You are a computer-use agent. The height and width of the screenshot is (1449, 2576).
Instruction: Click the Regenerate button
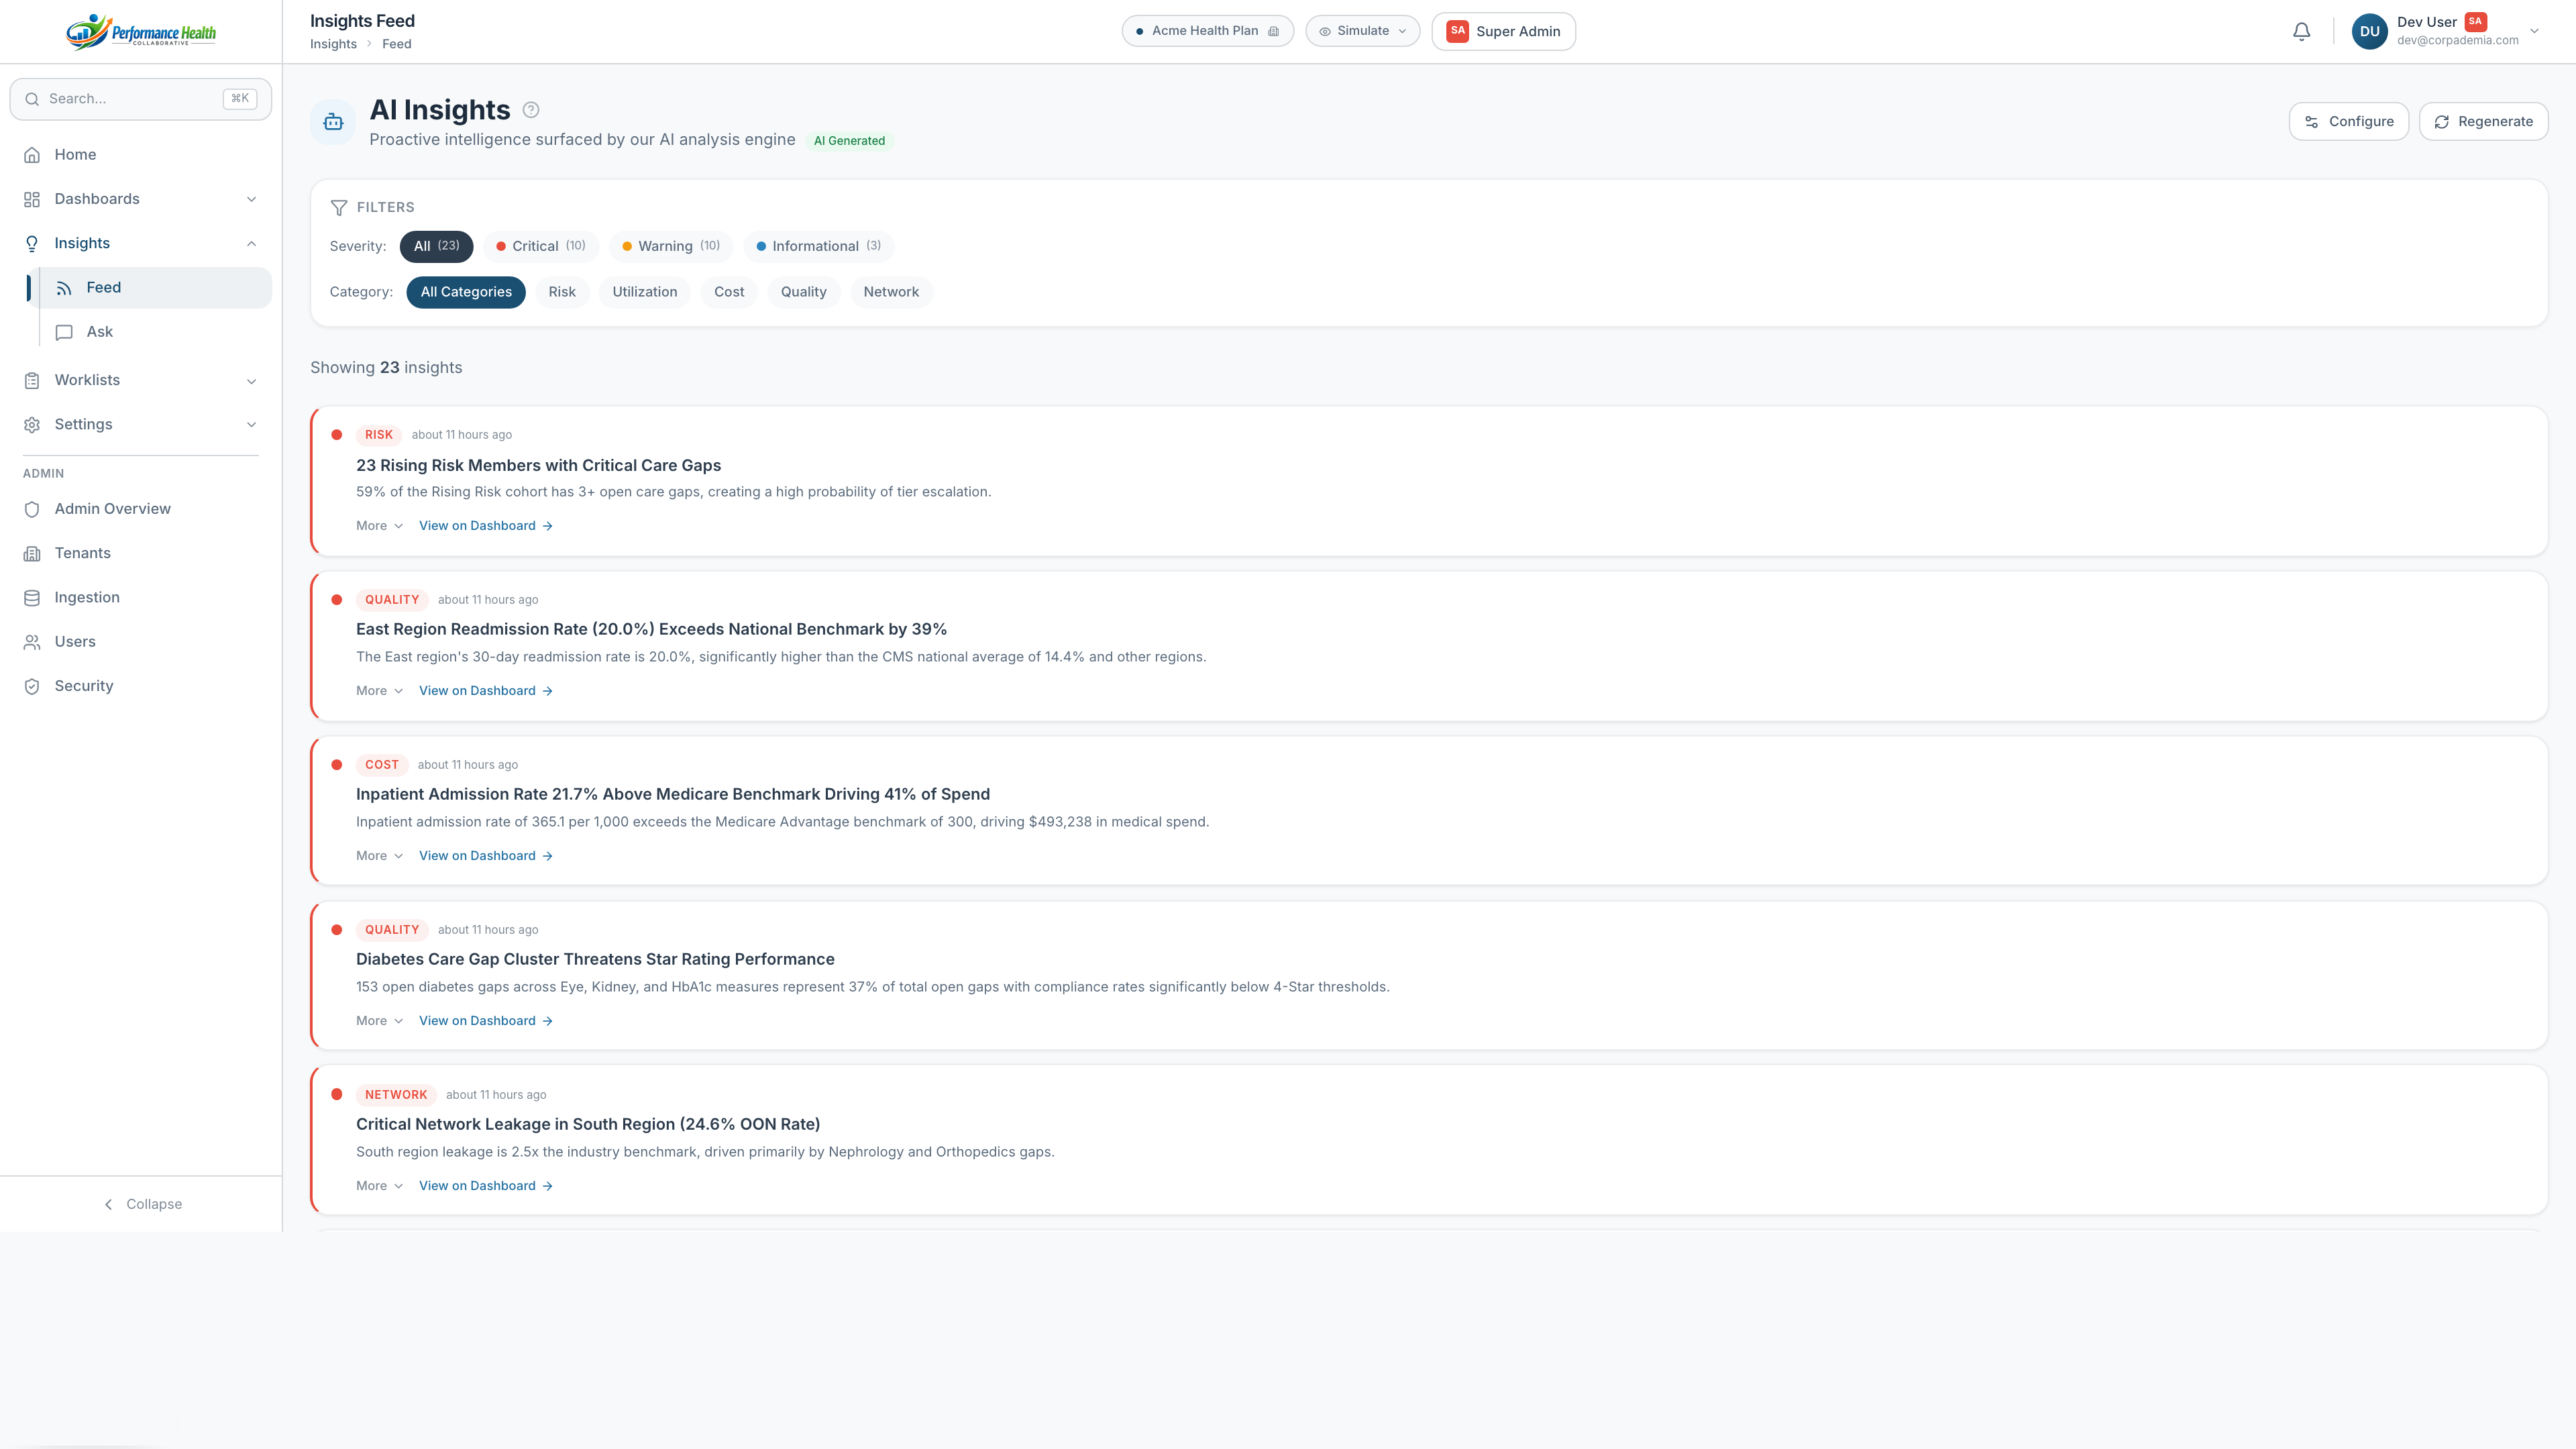[2483, 122]
